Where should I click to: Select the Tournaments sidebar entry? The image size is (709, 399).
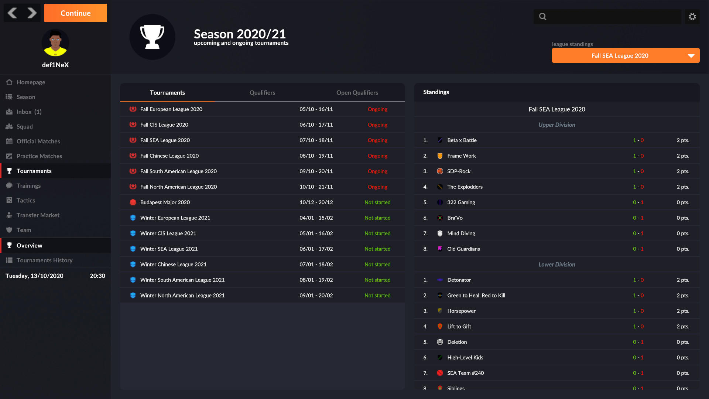tap(34, 171)
